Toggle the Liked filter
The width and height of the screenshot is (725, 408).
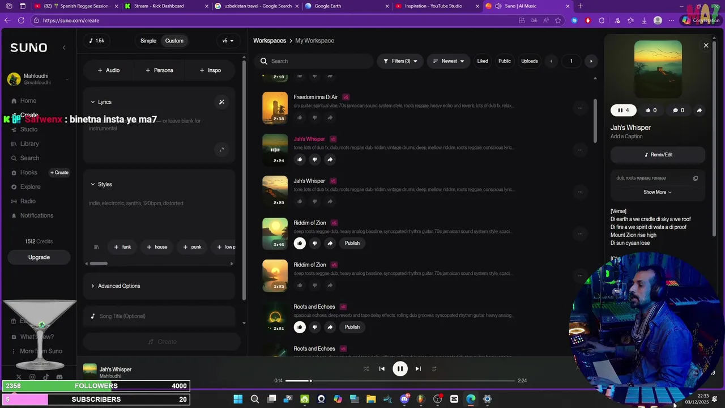coord(483,61)
